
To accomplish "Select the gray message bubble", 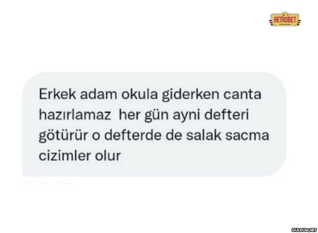I will pos(154,124).
